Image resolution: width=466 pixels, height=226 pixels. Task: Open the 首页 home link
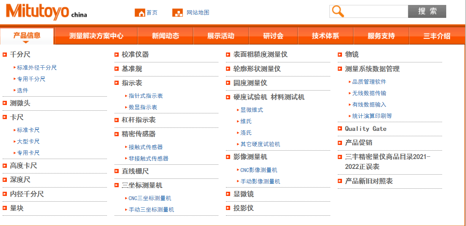pos(152,13)
